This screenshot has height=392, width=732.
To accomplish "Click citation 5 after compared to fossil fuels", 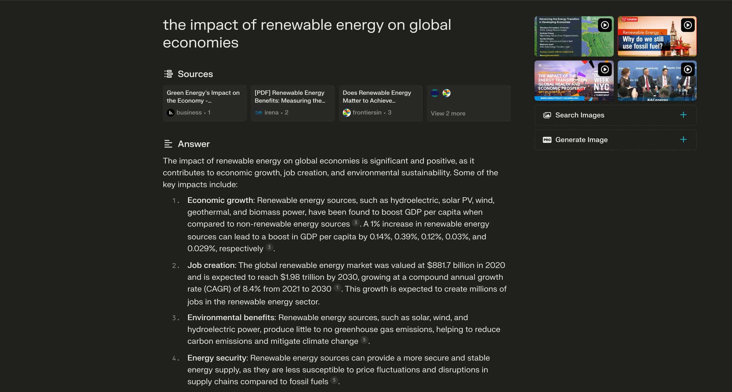I will [x=334, y=380].
